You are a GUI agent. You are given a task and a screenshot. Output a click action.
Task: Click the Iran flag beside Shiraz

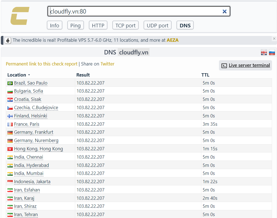click(10, 206)
